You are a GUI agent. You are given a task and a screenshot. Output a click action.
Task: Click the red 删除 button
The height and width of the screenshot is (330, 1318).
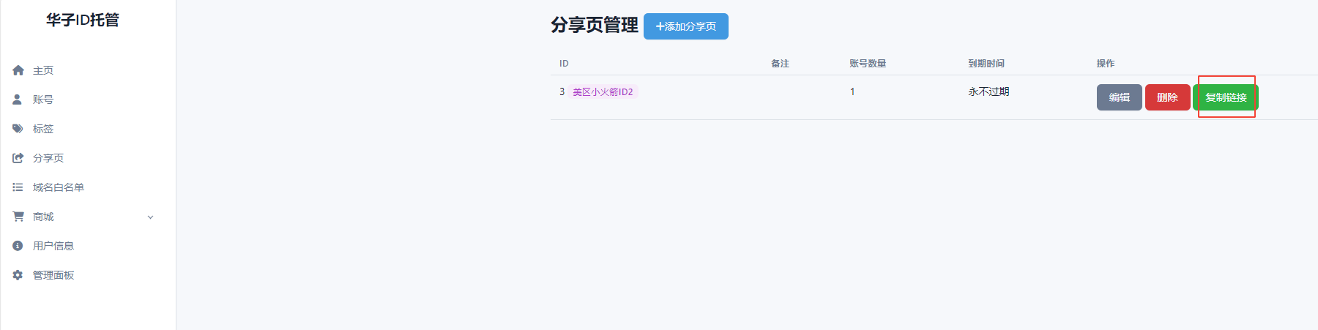(x=1167, y=97)
